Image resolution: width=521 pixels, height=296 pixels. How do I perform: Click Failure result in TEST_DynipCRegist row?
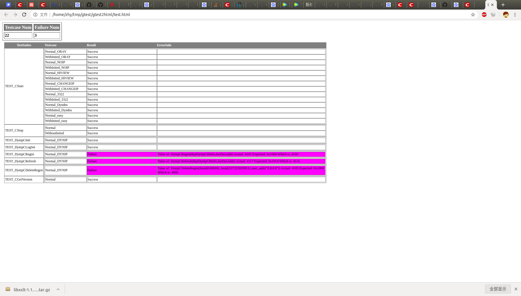click(x=122, y=154)
